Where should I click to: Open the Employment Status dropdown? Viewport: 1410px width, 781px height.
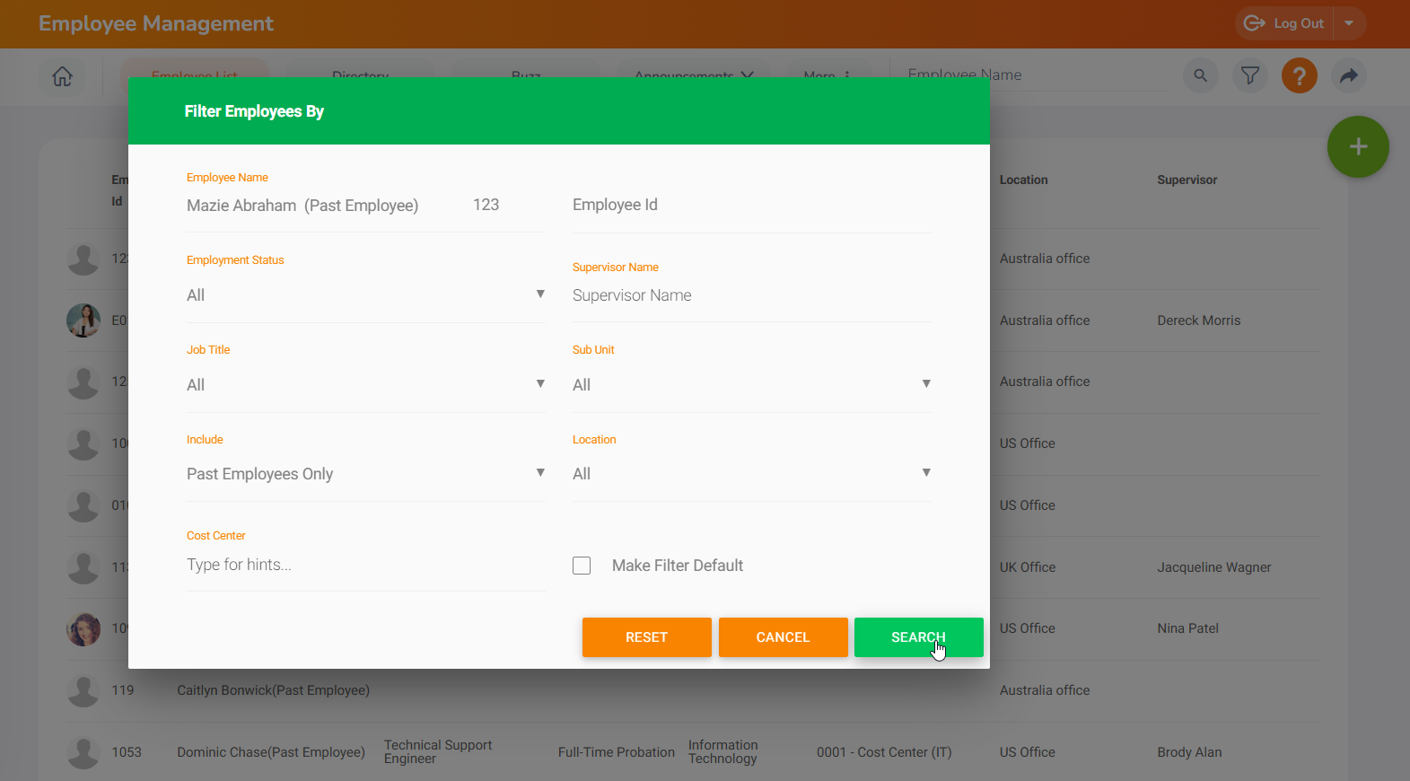click(x=366, y=295)
